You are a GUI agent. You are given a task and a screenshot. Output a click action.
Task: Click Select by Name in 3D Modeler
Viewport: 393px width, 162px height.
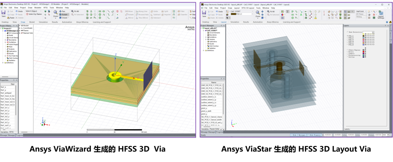coord(34,14)
